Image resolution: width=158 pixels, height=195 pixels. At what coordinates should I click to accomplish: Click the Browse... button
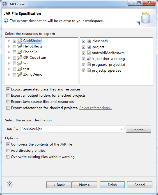point(139,129)
